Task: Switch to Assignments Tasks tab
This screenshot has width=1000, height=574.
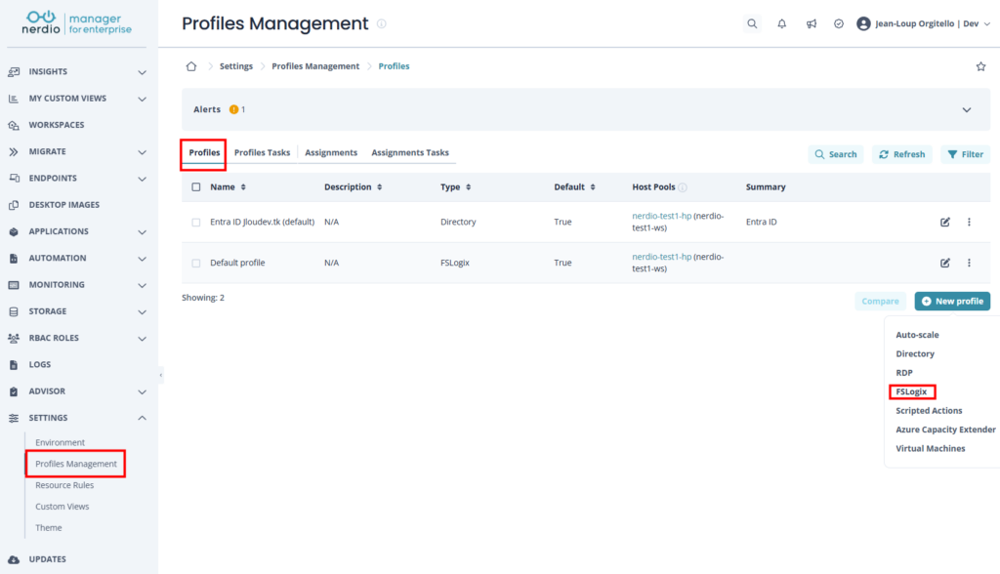Action: pyautogui.click(x=410, y=153)
